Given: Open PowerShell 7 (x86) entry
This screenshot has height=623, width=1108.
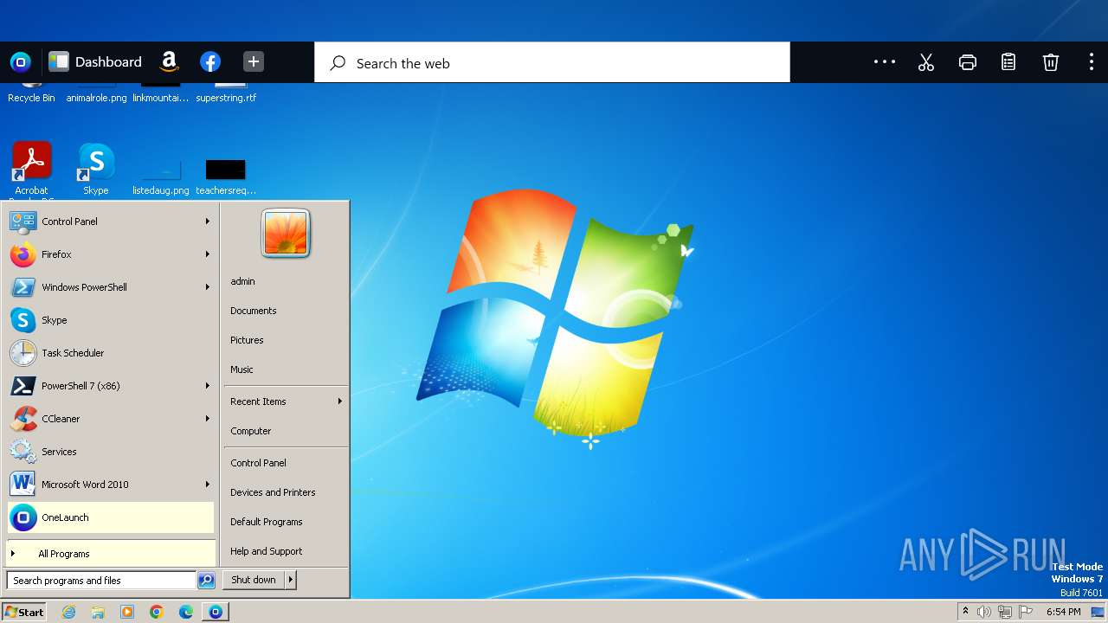Looking at the screenshot, I should (x=111, y=386).
